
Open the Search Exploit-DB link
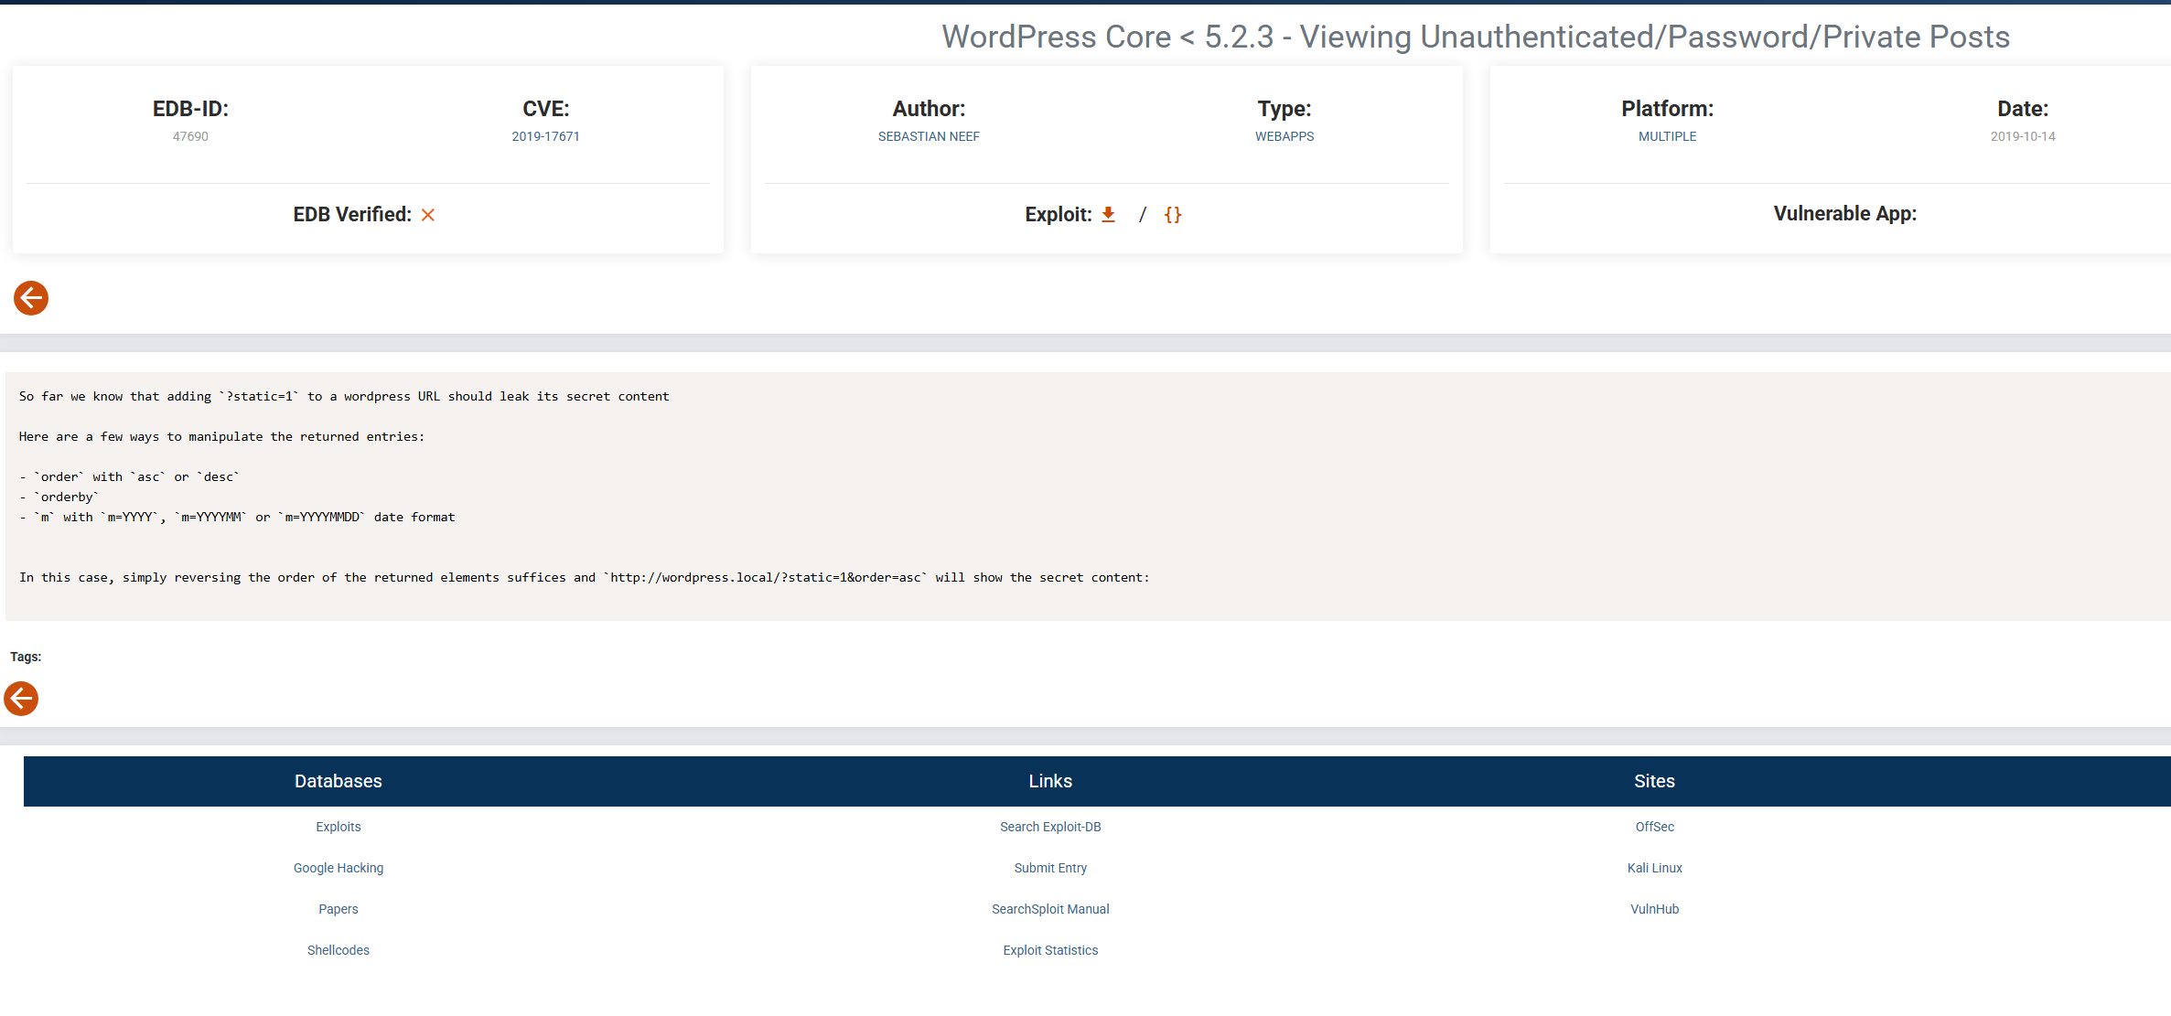click(1050, 827)
